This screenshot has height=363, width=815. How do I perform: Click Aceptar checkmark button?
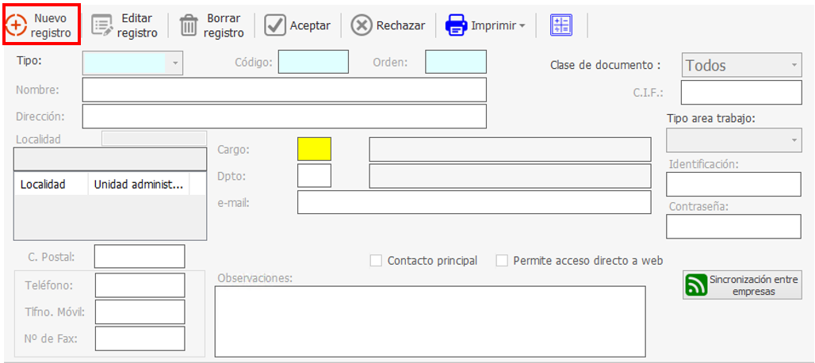(x=297, y=25)
